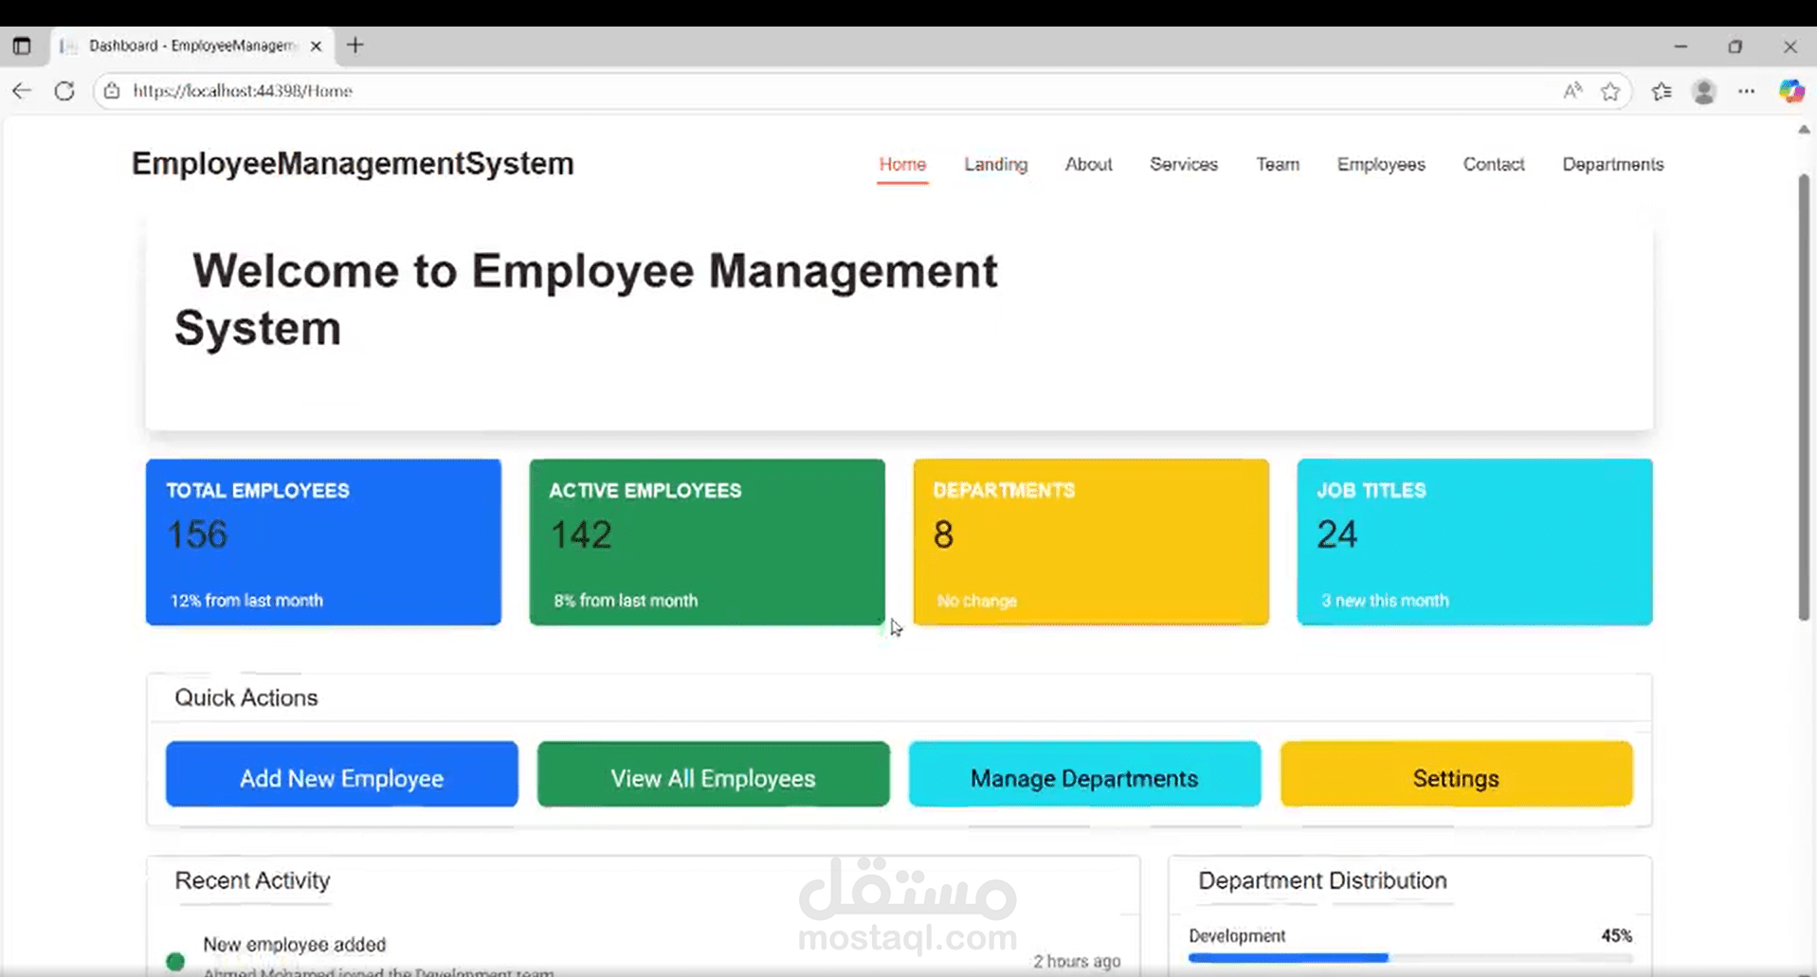
Task: Toggle the vertical tabs panel
Action: point(22,45)
